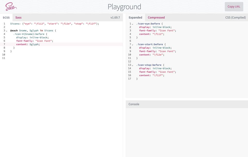Click the Sass logo
The image size is (248, 157).
(11, 7)
